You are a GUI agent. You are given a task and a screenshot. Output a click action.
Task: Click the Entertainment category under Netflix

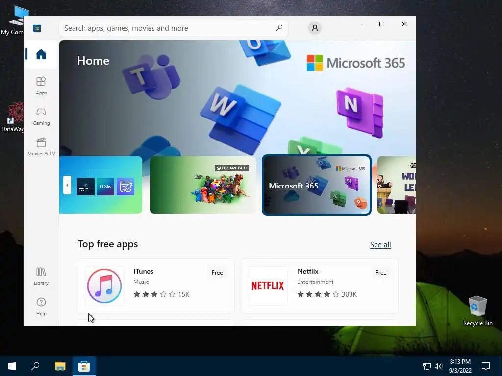(315, 282)
